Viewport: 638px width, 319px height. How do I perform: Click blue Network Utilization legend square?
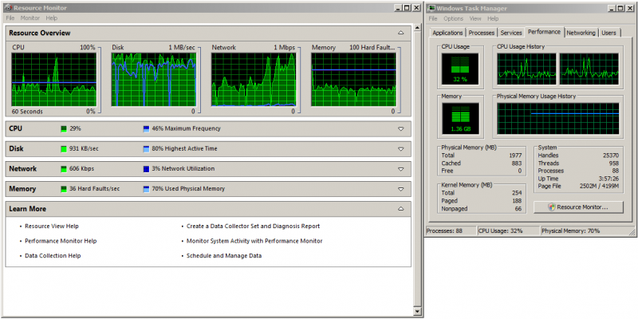coord(147,169)
